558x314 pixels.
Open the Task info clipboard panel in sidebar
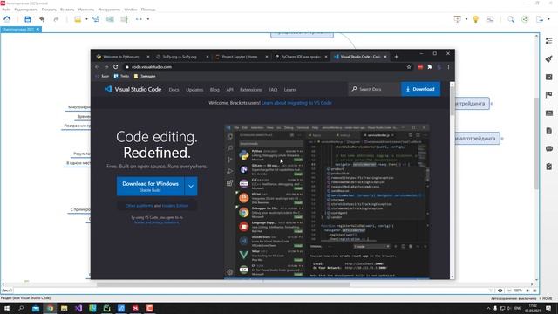[549, 167]
